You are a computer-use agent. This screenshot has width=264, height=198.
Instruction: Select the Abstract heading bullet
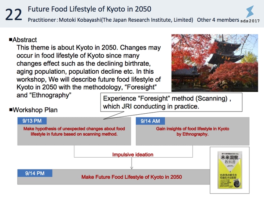tap(23, 40)
